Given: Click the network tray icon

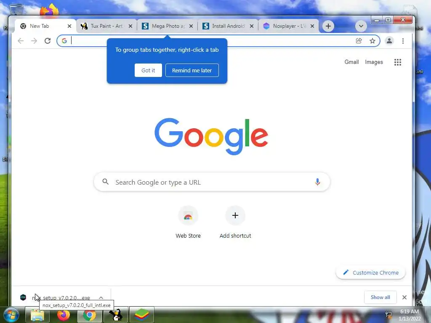Looking at the screenshot, I should 388,315.
